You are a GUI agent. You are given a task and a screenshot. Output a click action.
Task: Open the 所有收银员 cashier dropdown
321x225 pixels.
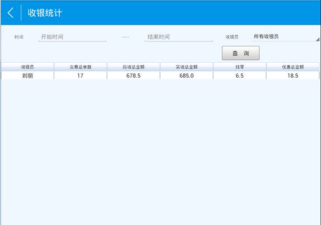pos(285,37)
